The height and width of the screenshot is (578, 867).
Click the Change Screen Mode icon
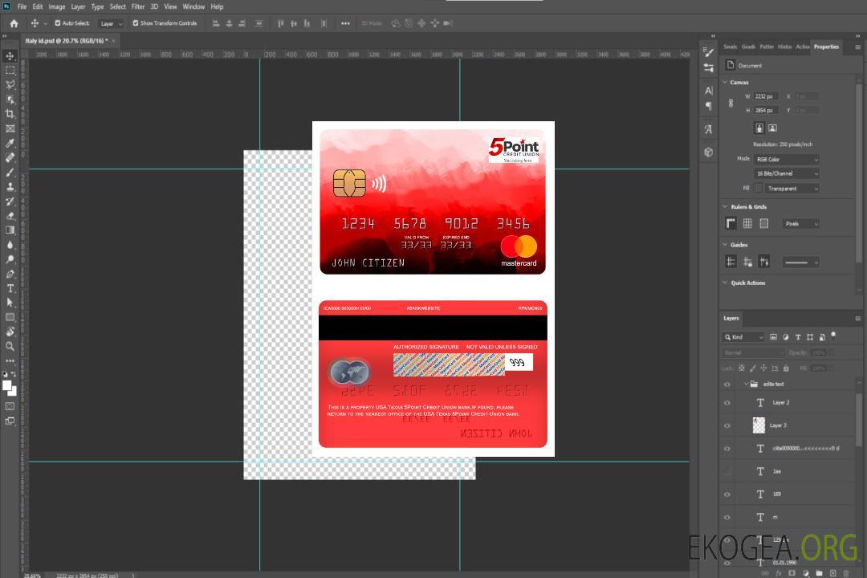point(10,421)
